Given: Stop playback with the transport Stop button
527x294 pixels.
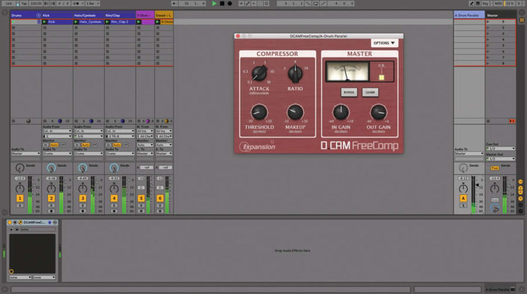Looking at the screenshot, I should [222, 3].
